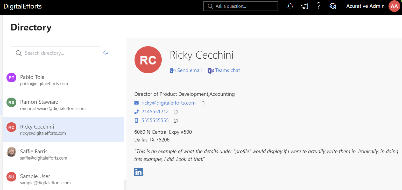This screenshot has height=190, width=402.
Task: Open the help question mark icon
Action: click(319, 6)
